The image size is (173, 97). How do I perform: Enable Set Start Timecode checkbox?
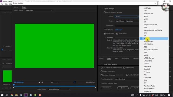coord(102,75)
